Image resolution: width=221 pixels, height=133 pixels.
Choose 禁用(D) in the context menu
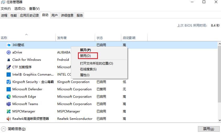coord(85,56)
